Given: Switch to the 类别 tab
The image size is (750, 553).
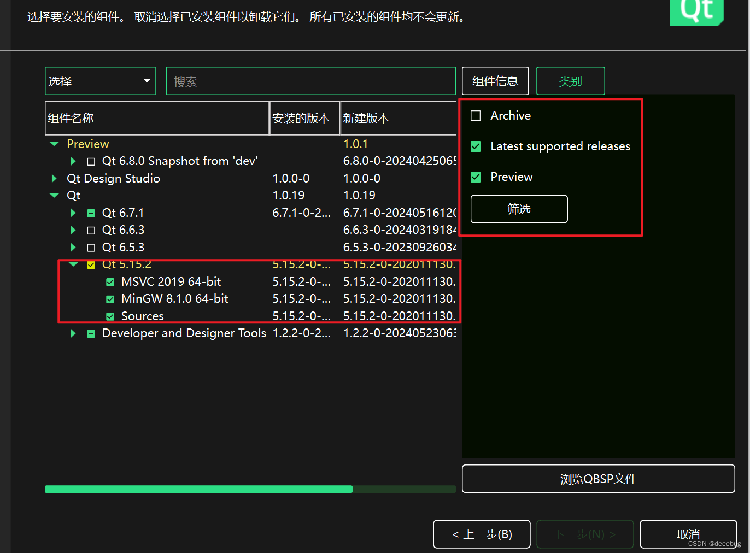Looking at the screenshot, I should click(571, 81).
